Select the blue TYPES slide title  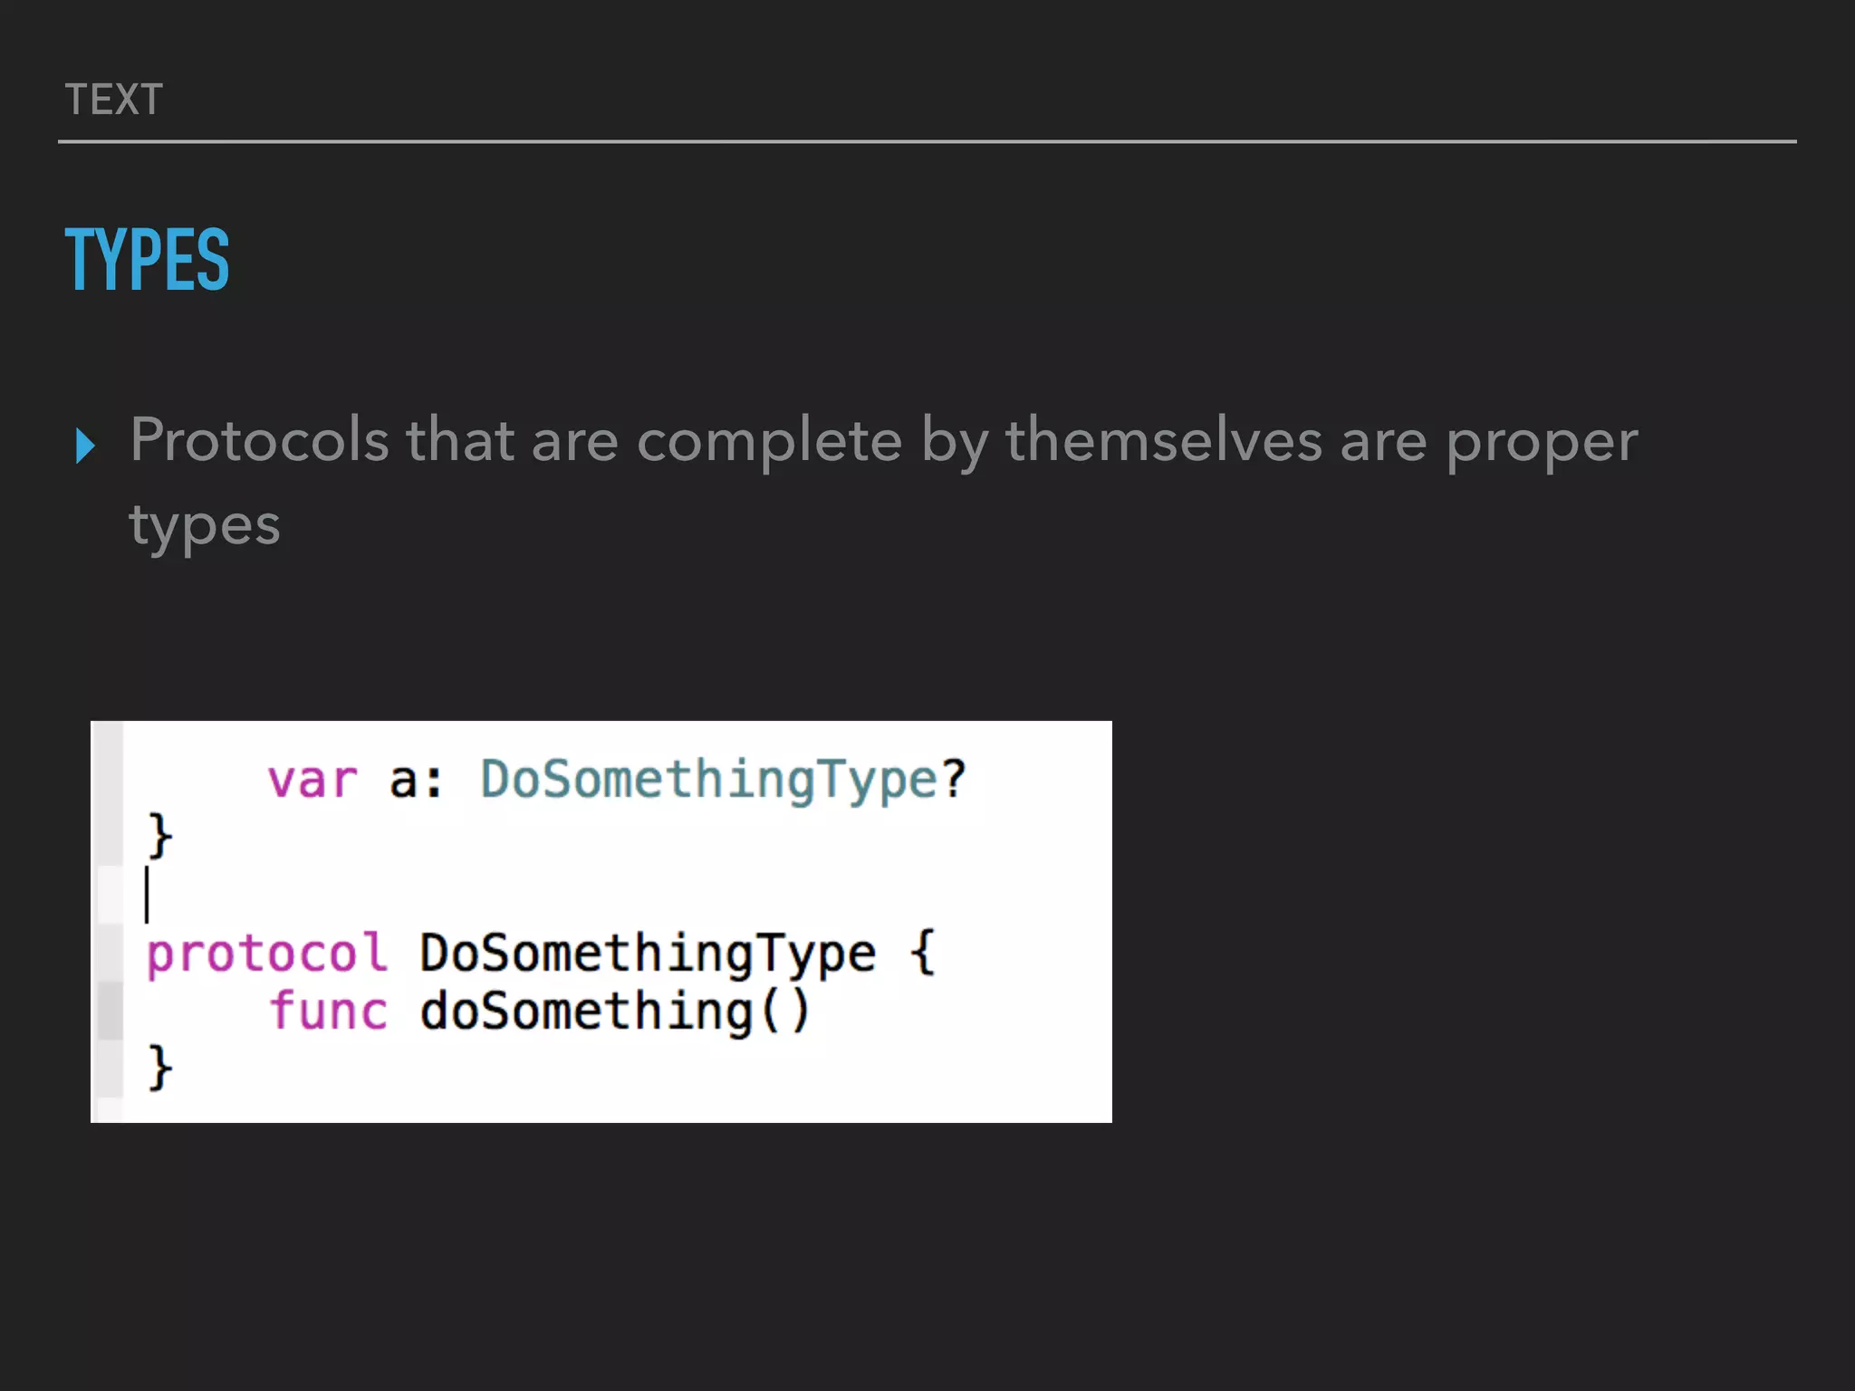click(x=147, y=260)
